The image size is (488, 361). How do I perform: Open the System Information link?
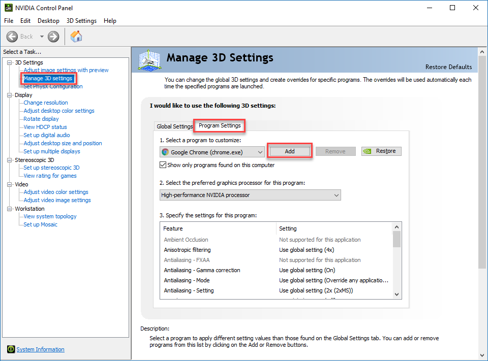(x=41, y=349)
